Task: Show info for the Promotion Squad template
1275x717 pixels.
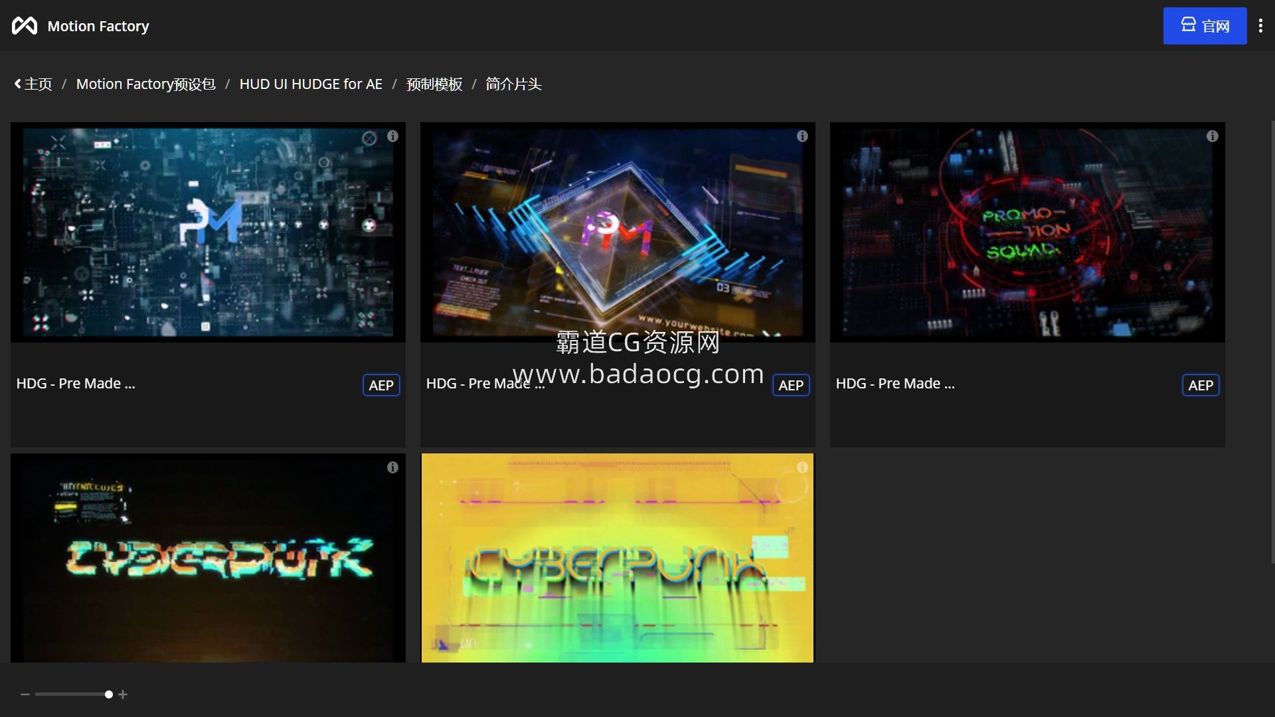Action: point(1212,136)
